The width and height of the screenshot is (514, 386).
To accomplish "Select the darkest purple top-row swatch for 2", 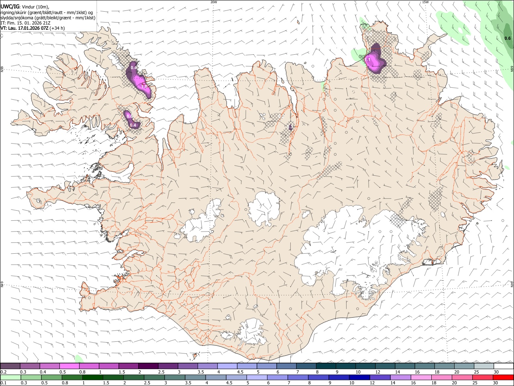I will (x=148, y=366).
